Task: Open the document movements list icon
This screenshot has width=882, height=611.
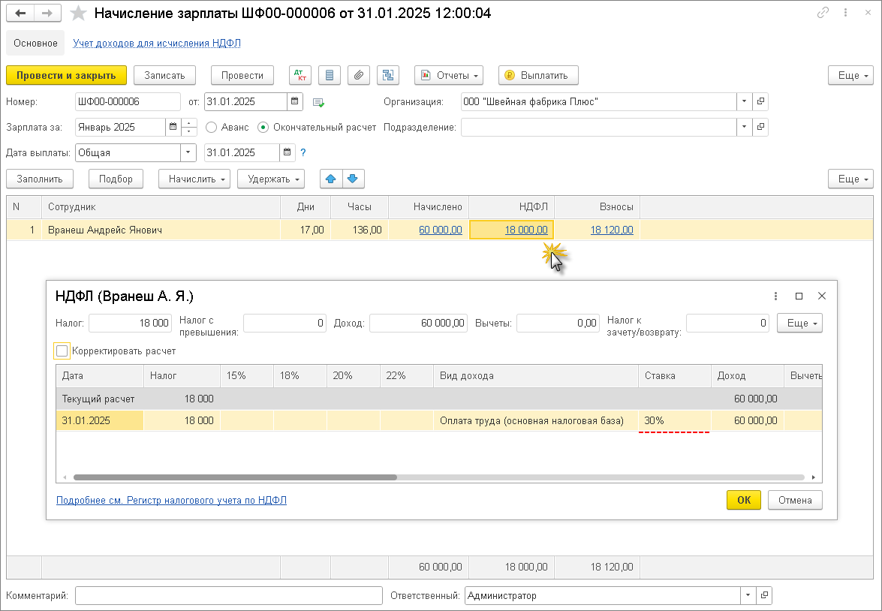Action: [329, 75]
